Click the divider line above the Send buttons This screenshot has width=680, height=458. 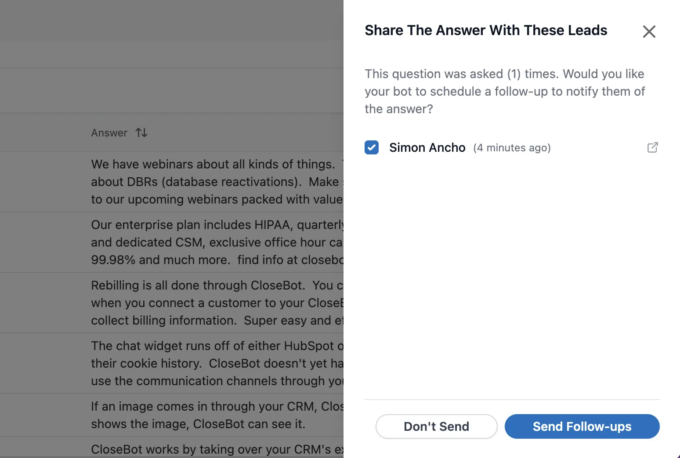point(512,400)
